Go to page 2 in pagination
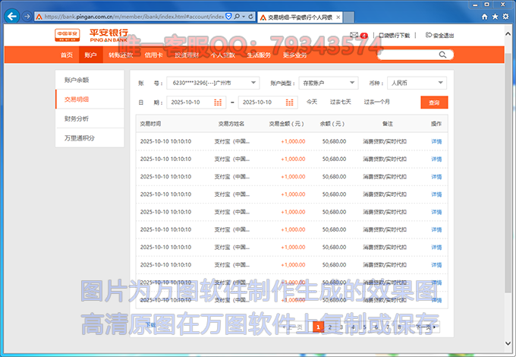 330,327
